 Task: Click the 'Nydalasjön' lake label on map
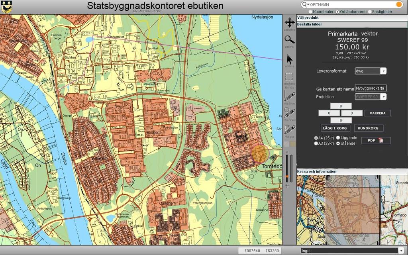click(x=262, y=17)
